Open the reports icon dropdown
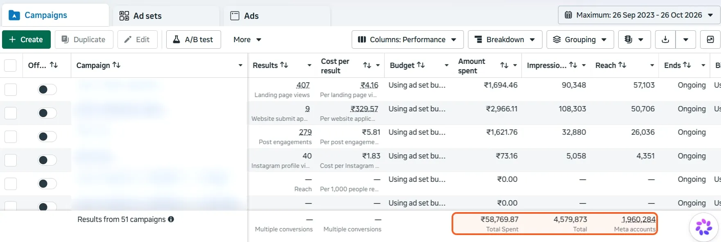The height and width of the screenshot is (242, 721). 634,40
